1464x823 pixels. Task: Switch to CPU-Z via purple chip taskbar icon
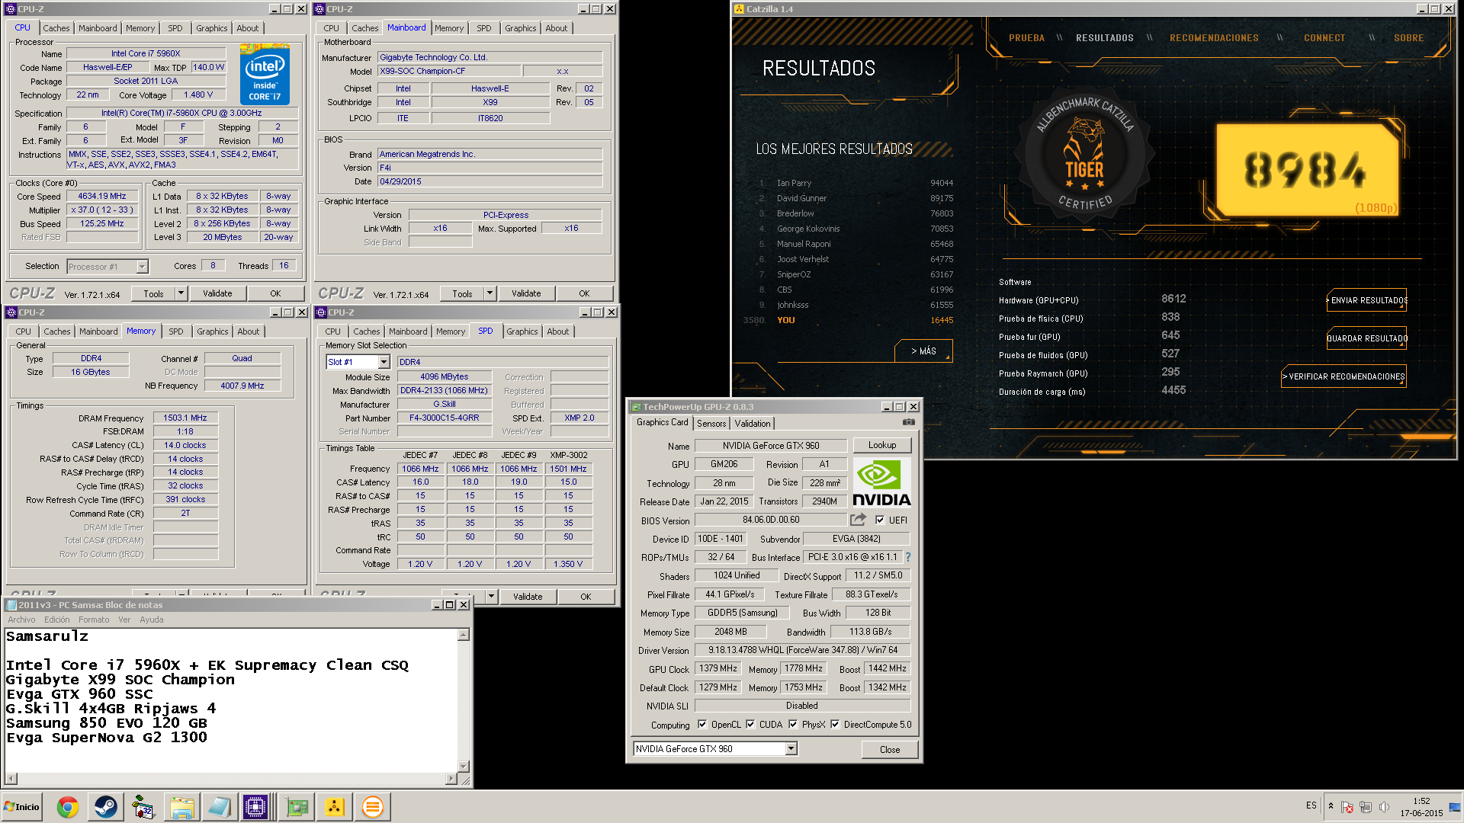(x=255, y=807)
